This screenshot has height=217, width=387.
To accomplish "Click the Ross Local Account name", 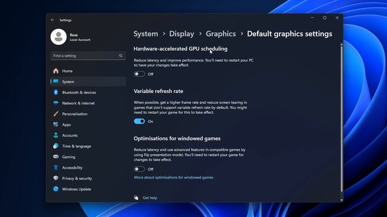I will pos(80,37).
